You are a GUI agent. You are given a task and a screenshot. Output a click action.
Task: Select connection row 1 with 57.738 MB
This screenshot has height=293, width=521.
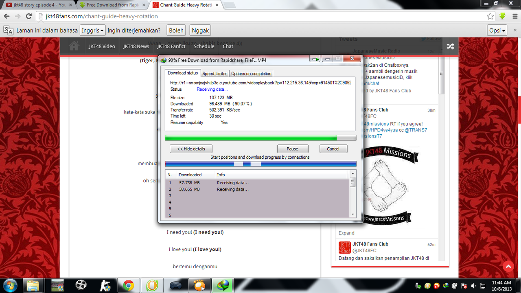257,183
